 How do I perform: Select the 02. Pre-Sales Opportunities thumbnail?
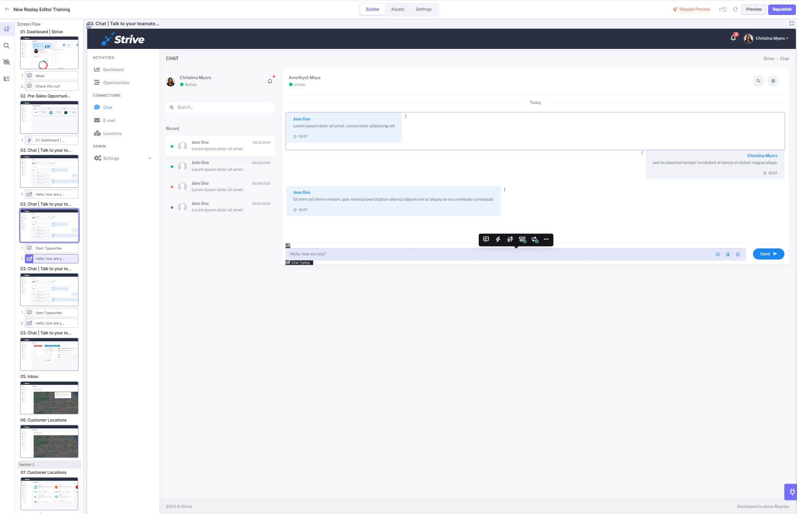point(49,117)
